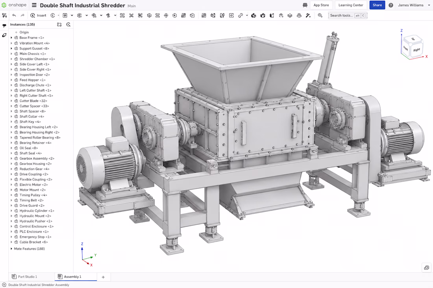The height and width of the screenshot is (288, 433).
Task: Expand the Base Frame instance
Action: tap(11, 38)
